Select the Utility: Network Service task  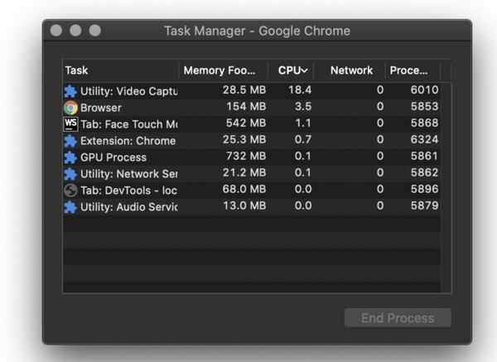click(252, 174)
